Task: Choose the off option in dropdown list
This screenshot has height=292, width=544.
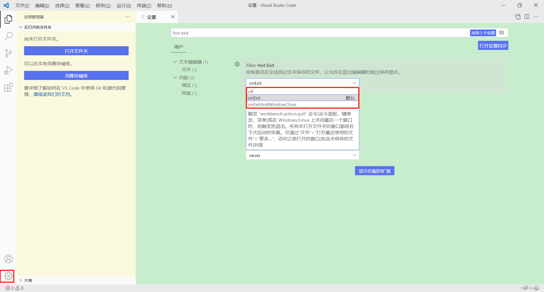Action: point(303,92)
